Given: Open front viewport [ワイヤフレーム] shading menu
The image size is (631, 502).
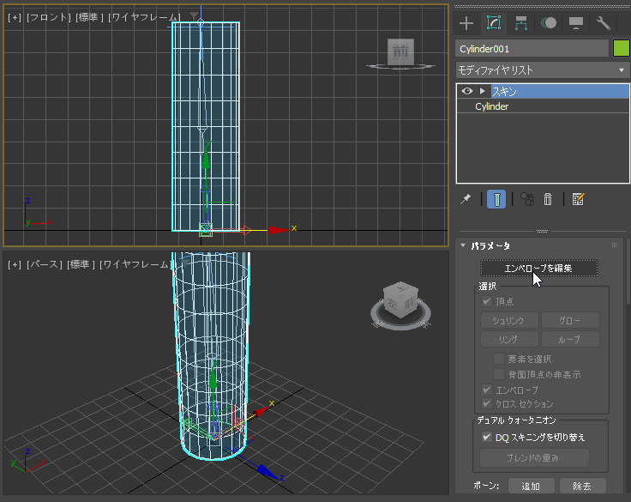Looking at the screenshot, I should [144, 17].
